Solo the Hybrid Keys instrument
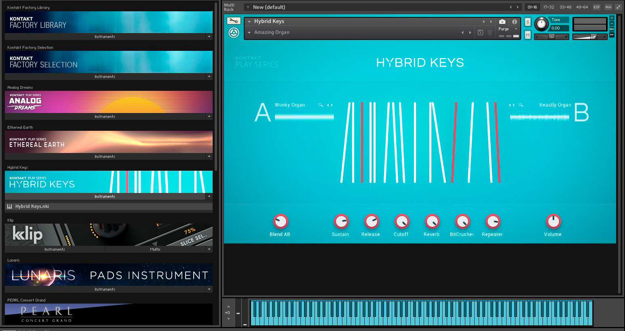The height and width of the screenshot is (331, 625). (x=528, y=22)
